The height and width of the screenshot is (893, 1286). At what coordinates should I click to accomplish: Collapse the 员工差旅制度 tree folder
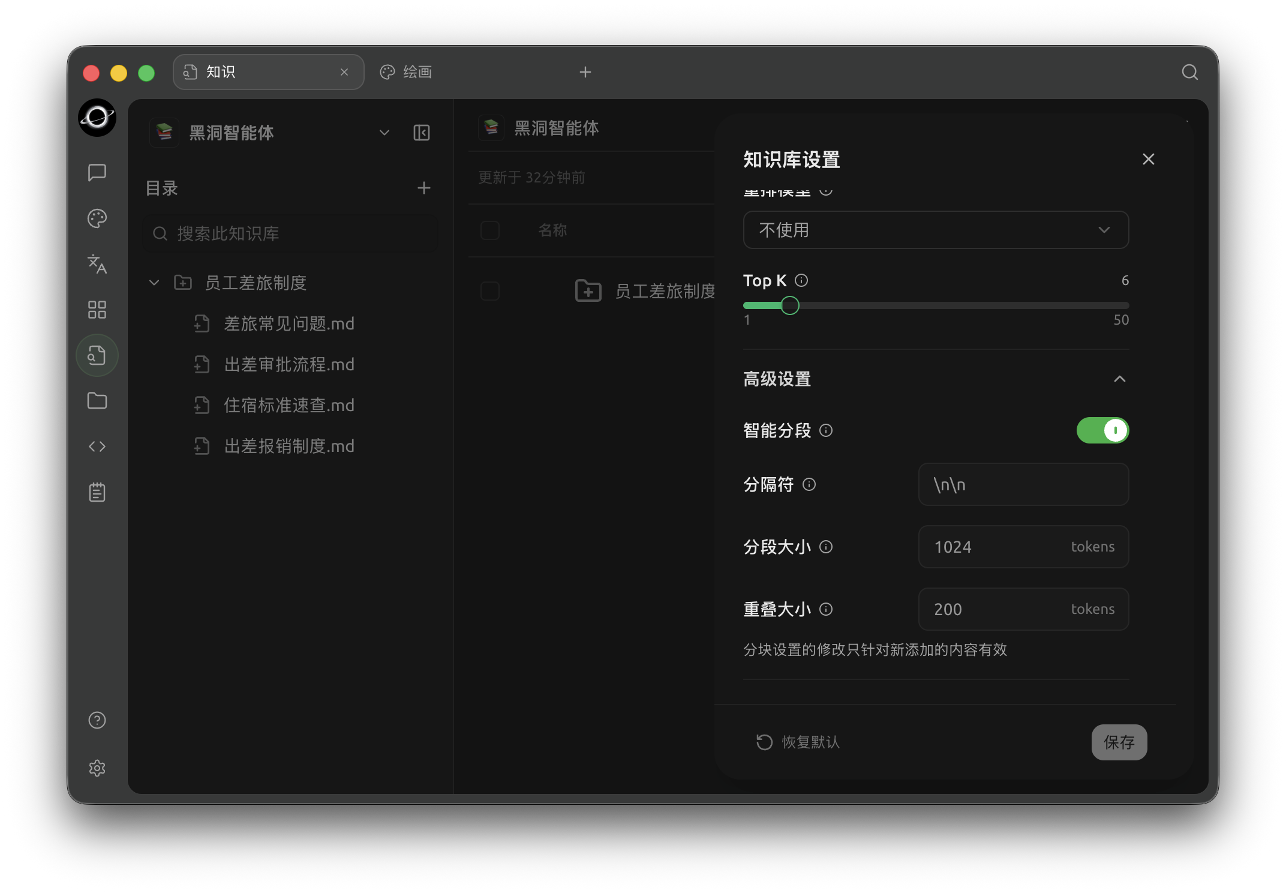[x=154, y=283]
